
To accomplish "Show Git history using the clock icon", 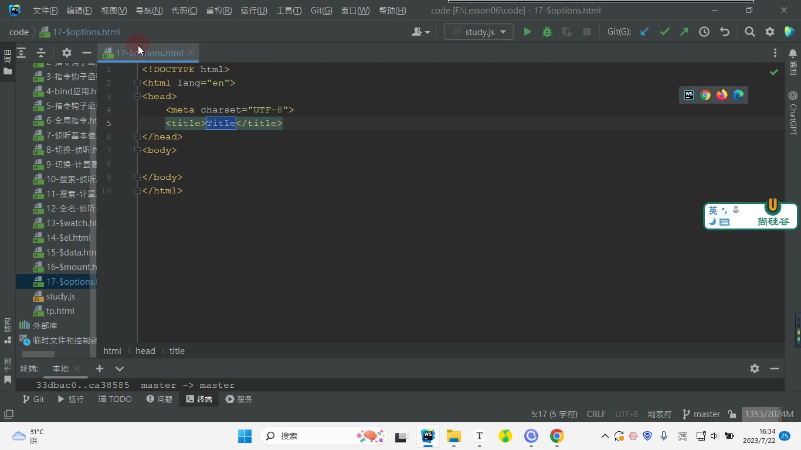I will coord(704,32).
